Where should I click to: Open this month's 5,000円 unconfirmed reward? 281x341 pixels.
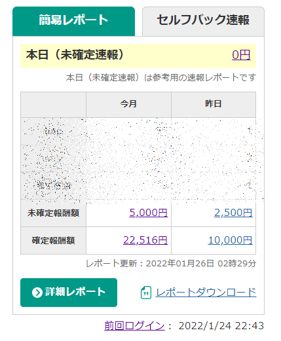tap(149, 213)
